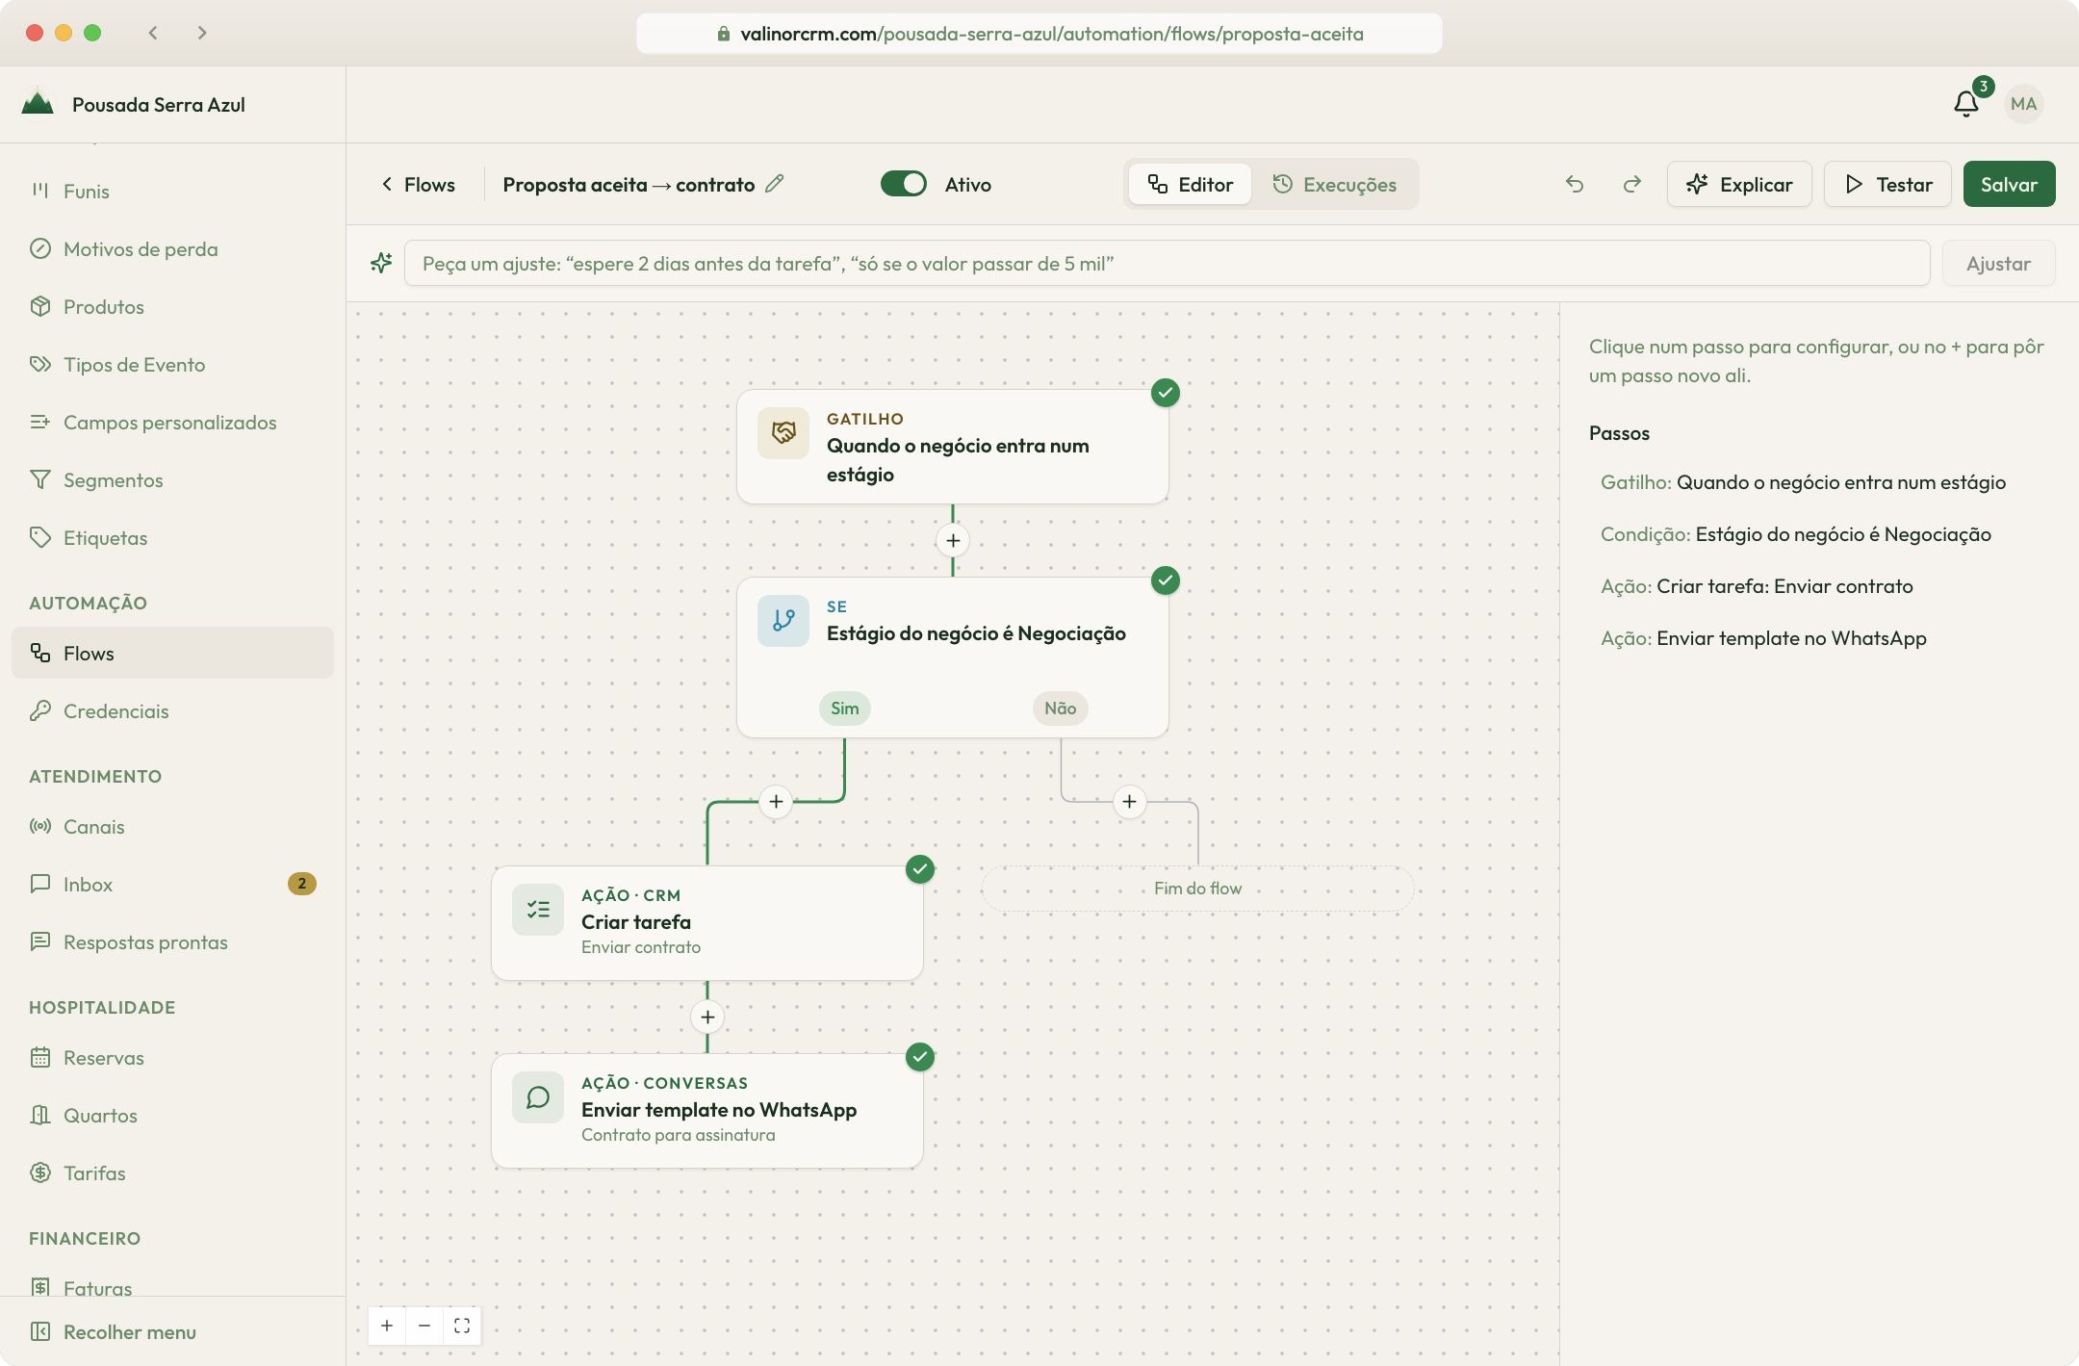Viewport: 2079px width, 1366px height.
Task: Click the checklist icon of Criar tarefa
Action: [x=538, y=910]
